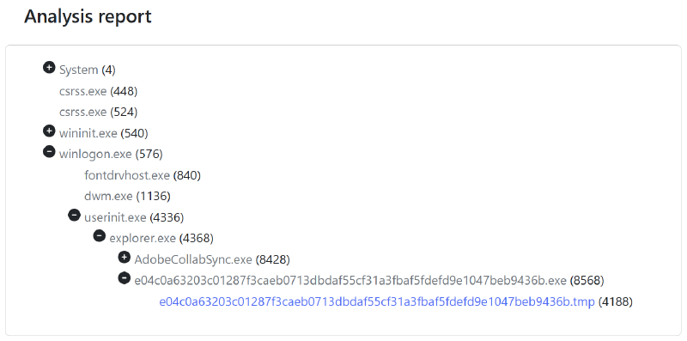This screenshot has height=341, width=687.
Task: Select the userinit.exe process label
Action: 115,217
